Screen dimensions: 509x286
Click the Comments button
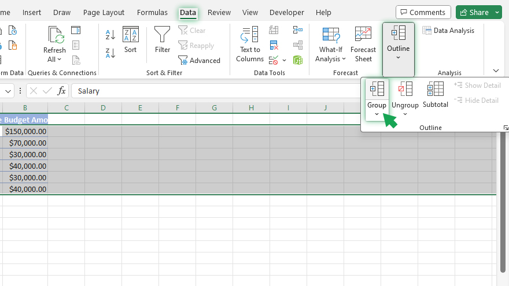pyautogui.click(x=423, y=12)
